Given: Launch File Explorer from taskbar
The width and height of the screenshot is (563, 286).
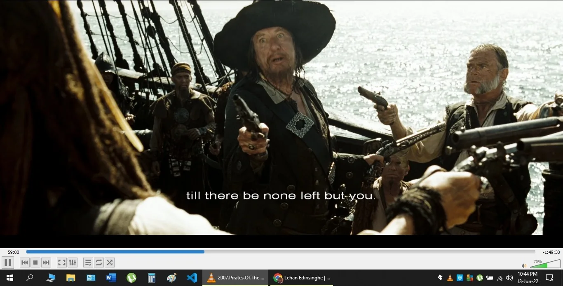Looking at the screenshot, I should click(71, 278).
